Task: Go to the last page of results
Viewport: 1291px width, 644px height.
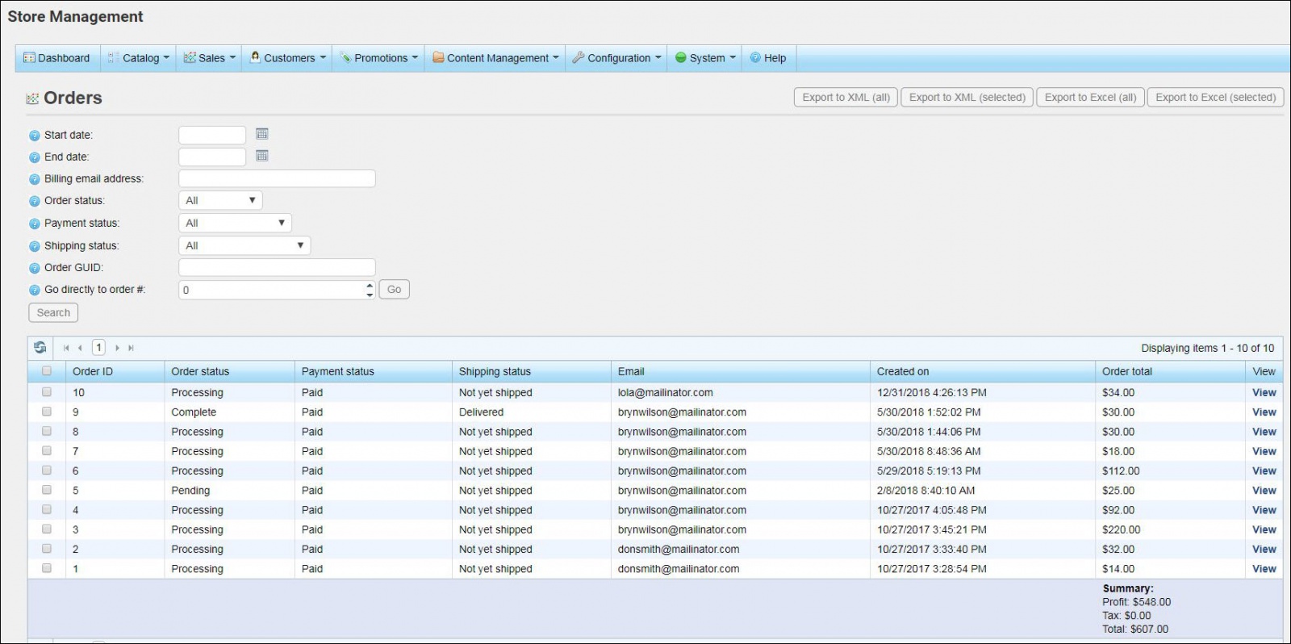Action: click(x=131, y=348)
